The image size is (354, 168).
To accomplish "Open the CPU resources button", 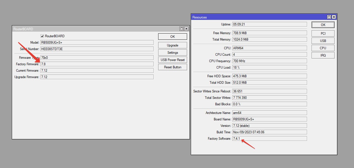I will tap(323, 48).
